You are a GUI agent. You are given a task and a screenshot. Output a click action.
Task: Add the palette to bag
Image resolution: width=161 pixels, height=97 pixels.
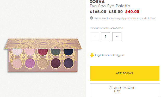tap(125, 73)
